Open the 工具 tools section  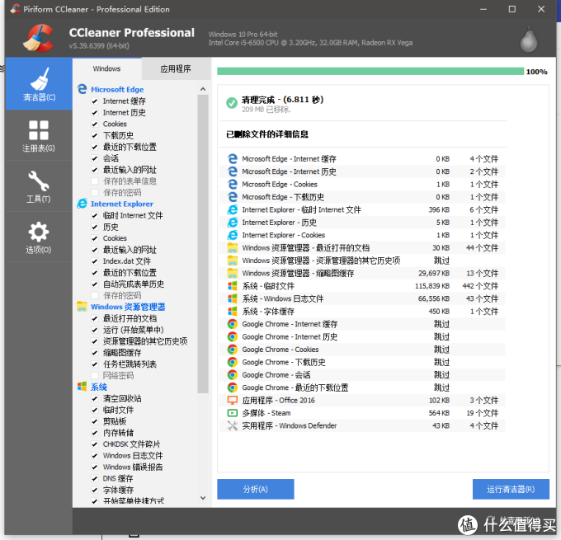(39, 186)
